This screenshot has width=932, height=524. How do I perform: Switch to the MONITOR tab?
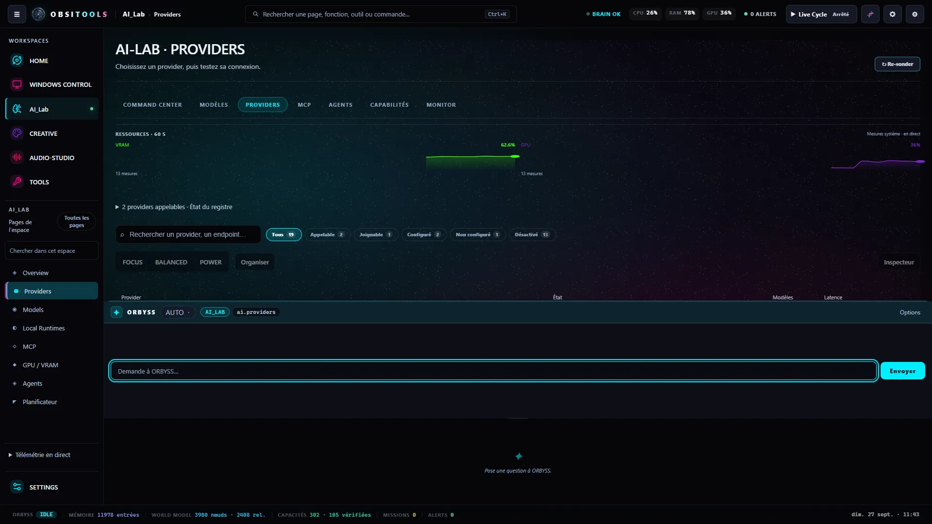pos(441,105)
